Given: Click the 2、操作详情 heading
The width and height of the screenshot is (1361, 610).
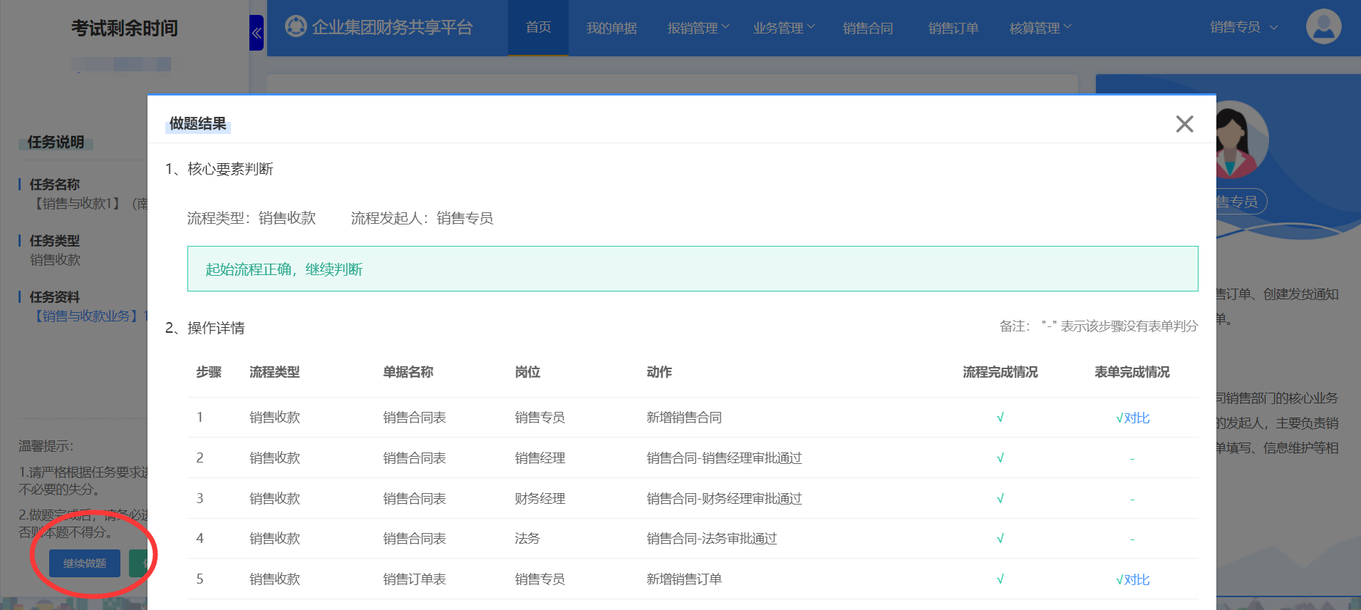Looking at the screenshot, I should point(205,328).
